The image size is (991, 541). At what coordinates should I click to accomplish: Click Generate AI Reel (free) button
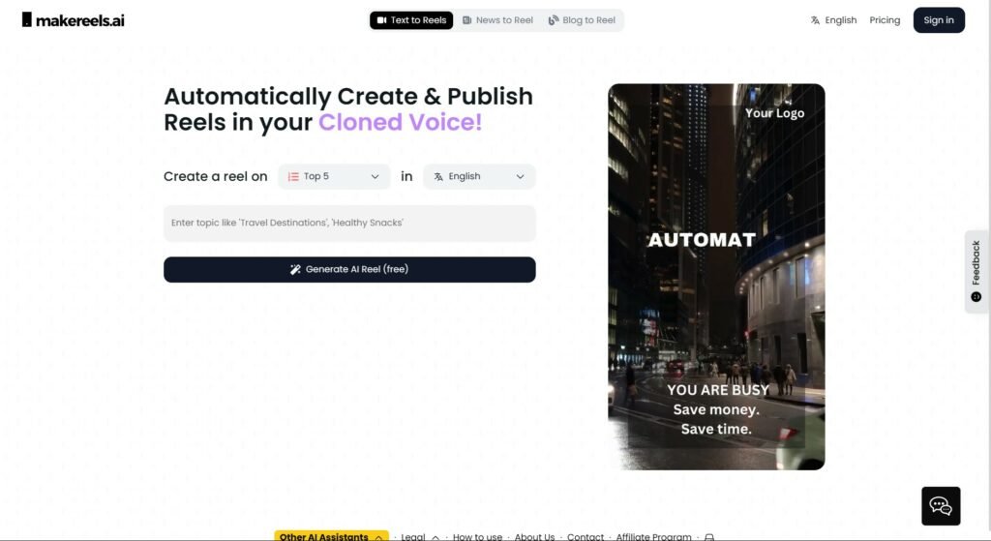(x=349, y=269)
